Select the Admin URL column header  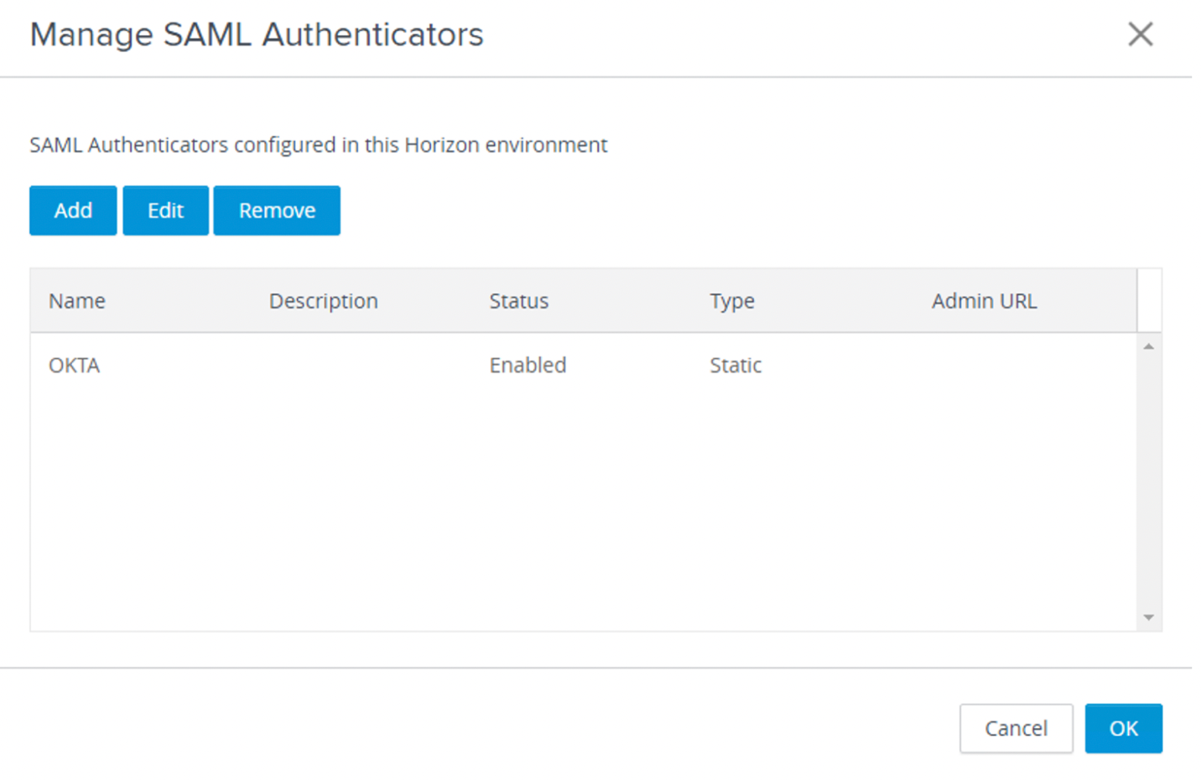[x=984, y=301]
